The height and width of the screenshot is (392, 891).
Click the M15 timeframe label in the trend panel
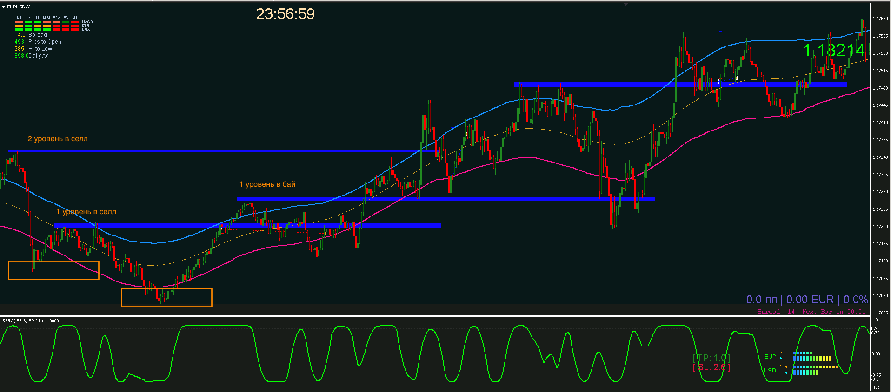pyautogui.click(x=56, y=17)
